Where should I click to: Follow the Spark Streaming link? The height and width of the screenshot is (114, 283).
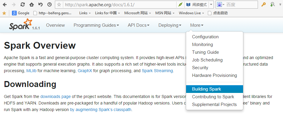(157, 71)
